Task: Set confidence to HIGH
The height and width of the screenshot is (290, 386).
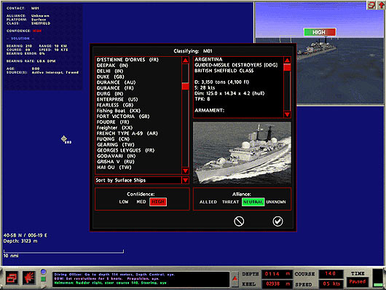Action: (x=158, y=202)
